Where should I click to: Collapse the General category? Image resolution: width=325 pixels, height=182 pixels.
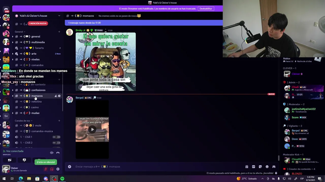tap(20, 32)
